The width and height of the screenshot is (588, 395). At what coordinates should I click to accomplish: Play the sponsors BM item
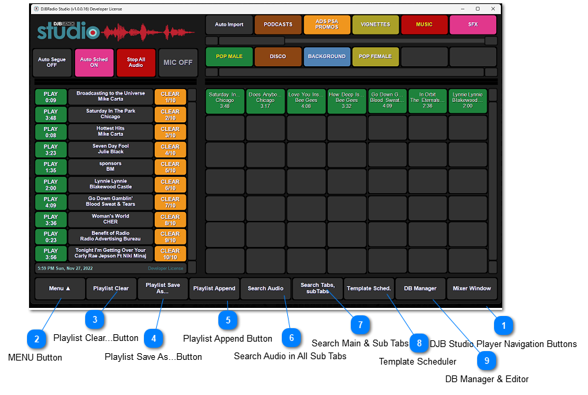pyautogui.click(x=51, y=167)
